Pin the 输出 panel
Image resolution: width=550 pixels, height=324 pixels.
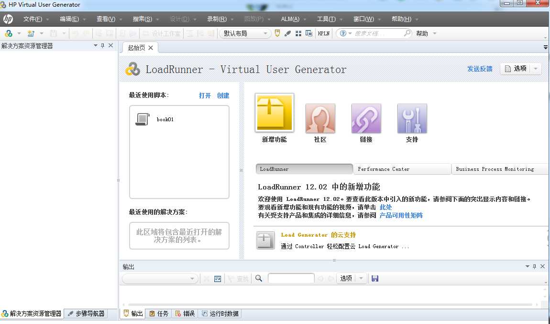coord(535,267)
